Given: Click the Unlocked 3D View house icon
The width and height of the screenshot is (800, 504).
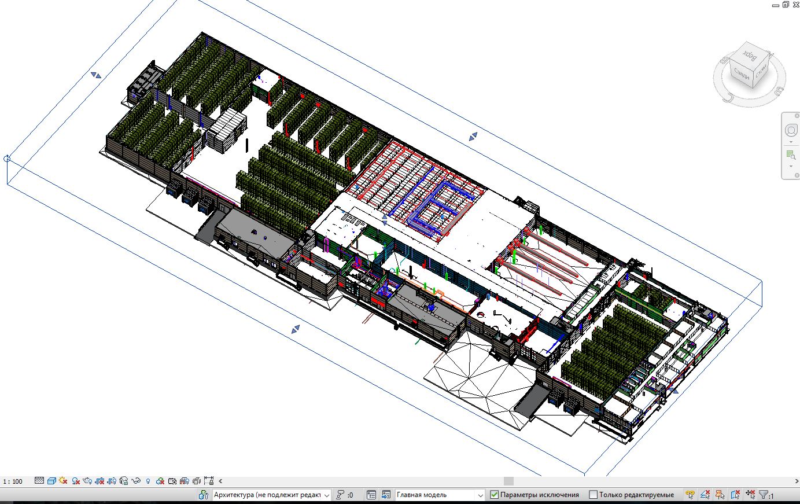Looking at the screenshot, I should click(124, 481).
